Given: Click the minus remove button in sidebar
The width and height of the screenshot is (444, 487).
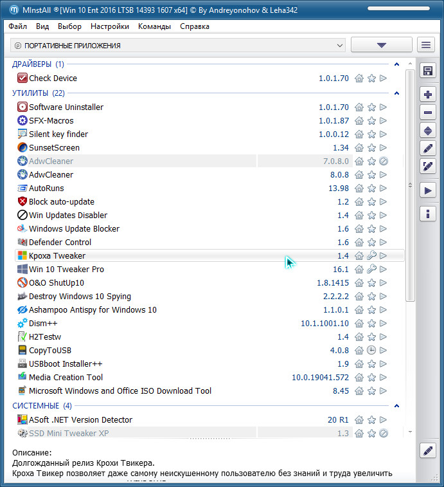Looking at the screenshot, I should 428,113.
